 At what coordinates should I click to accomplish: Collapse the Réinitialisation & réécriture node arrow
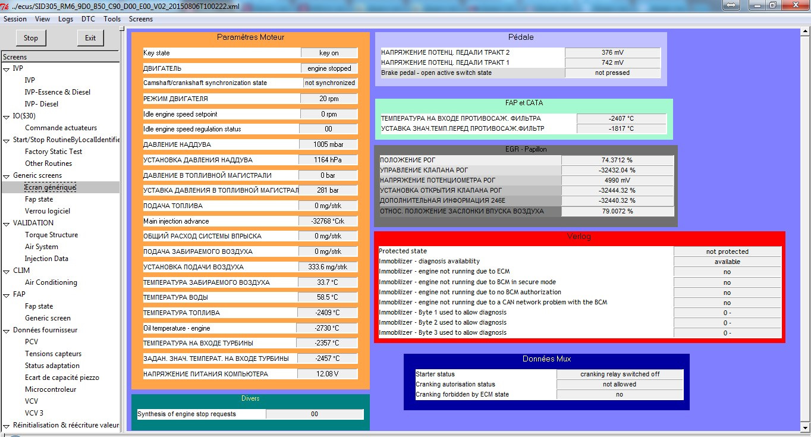pyautogui.click(x=6, y=425)
